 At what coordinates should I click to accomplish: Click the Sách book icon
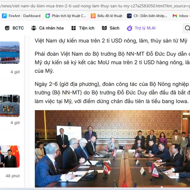pyautogui.click(x=104, y=28)
